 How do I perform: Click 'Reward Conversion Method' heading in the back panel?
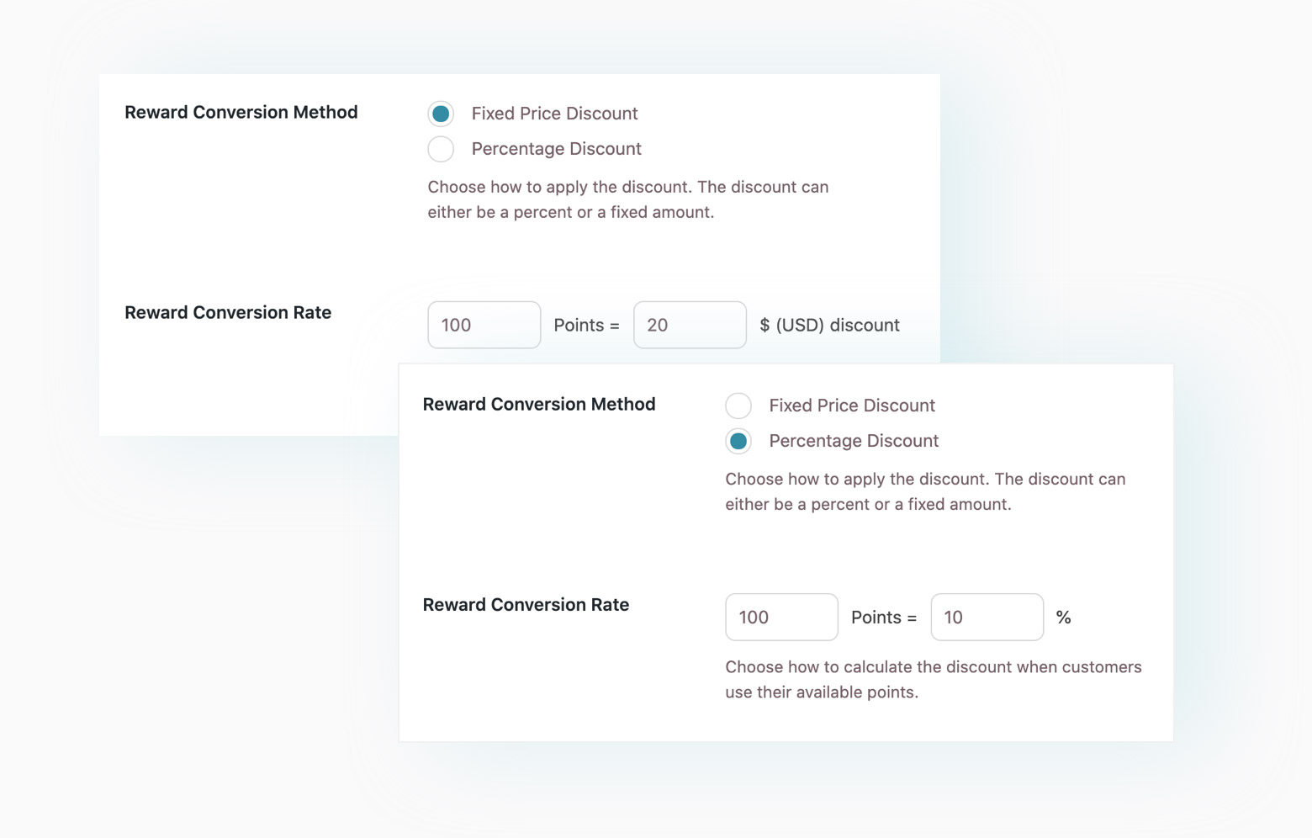[x=241, y=112]
